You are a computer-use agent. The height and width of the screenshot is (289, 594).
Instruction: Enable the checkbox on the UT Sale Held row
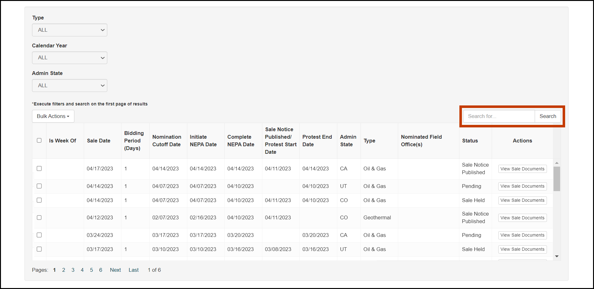39,249
